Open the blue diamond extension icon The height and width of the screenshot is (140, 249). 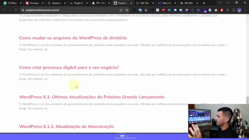click(169, 10)
